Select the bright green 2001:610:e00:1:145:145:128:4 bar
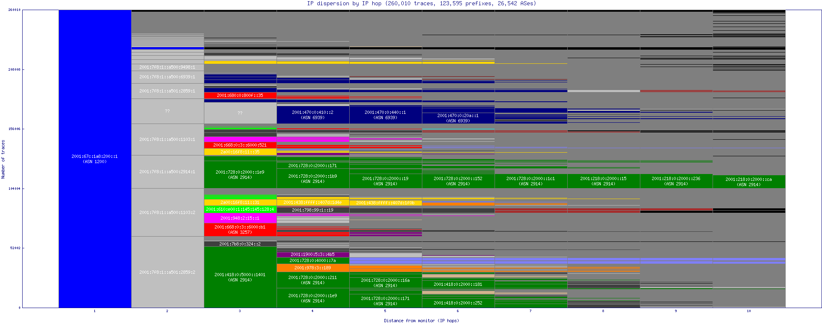Image resolution: width=822 pixels, height=323 pixels. [240, 209]
